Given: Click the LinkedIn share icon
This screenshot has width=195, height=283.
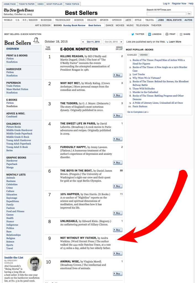Looking at the screenshot, I should pos(149,34).
